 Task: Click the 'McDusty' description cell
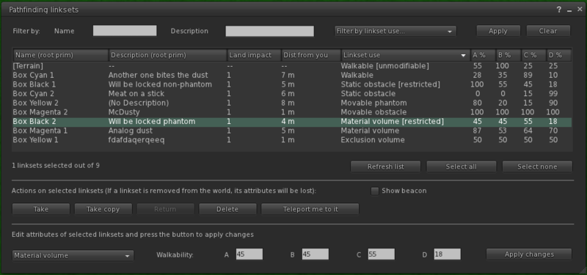124,112
